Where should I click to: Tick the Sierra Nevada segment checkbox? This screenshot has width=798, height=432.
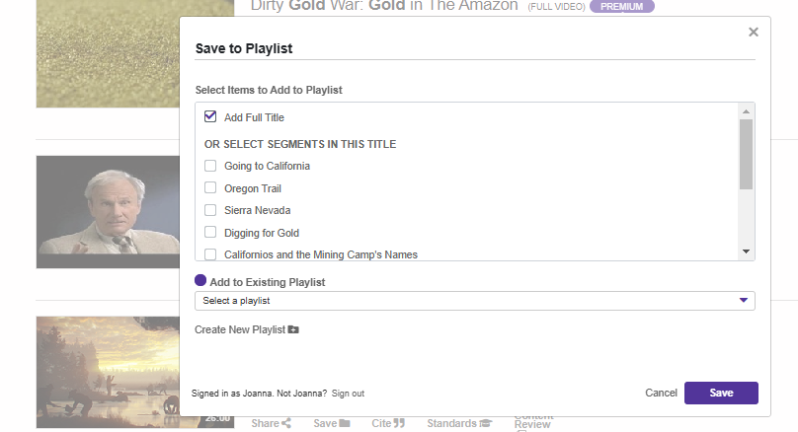[210, 210]
